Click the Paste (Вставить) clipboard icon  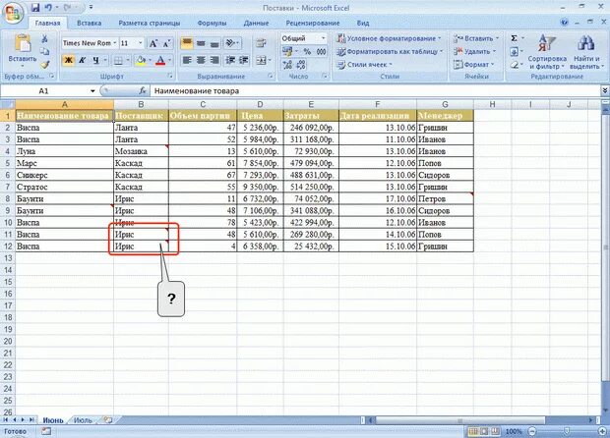pos(23,43)
